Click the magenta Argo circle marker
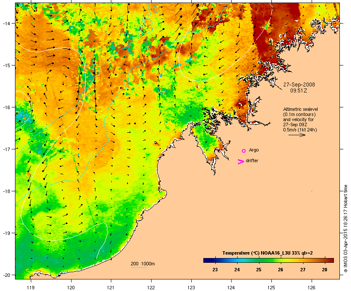 [x=244, y=151]
